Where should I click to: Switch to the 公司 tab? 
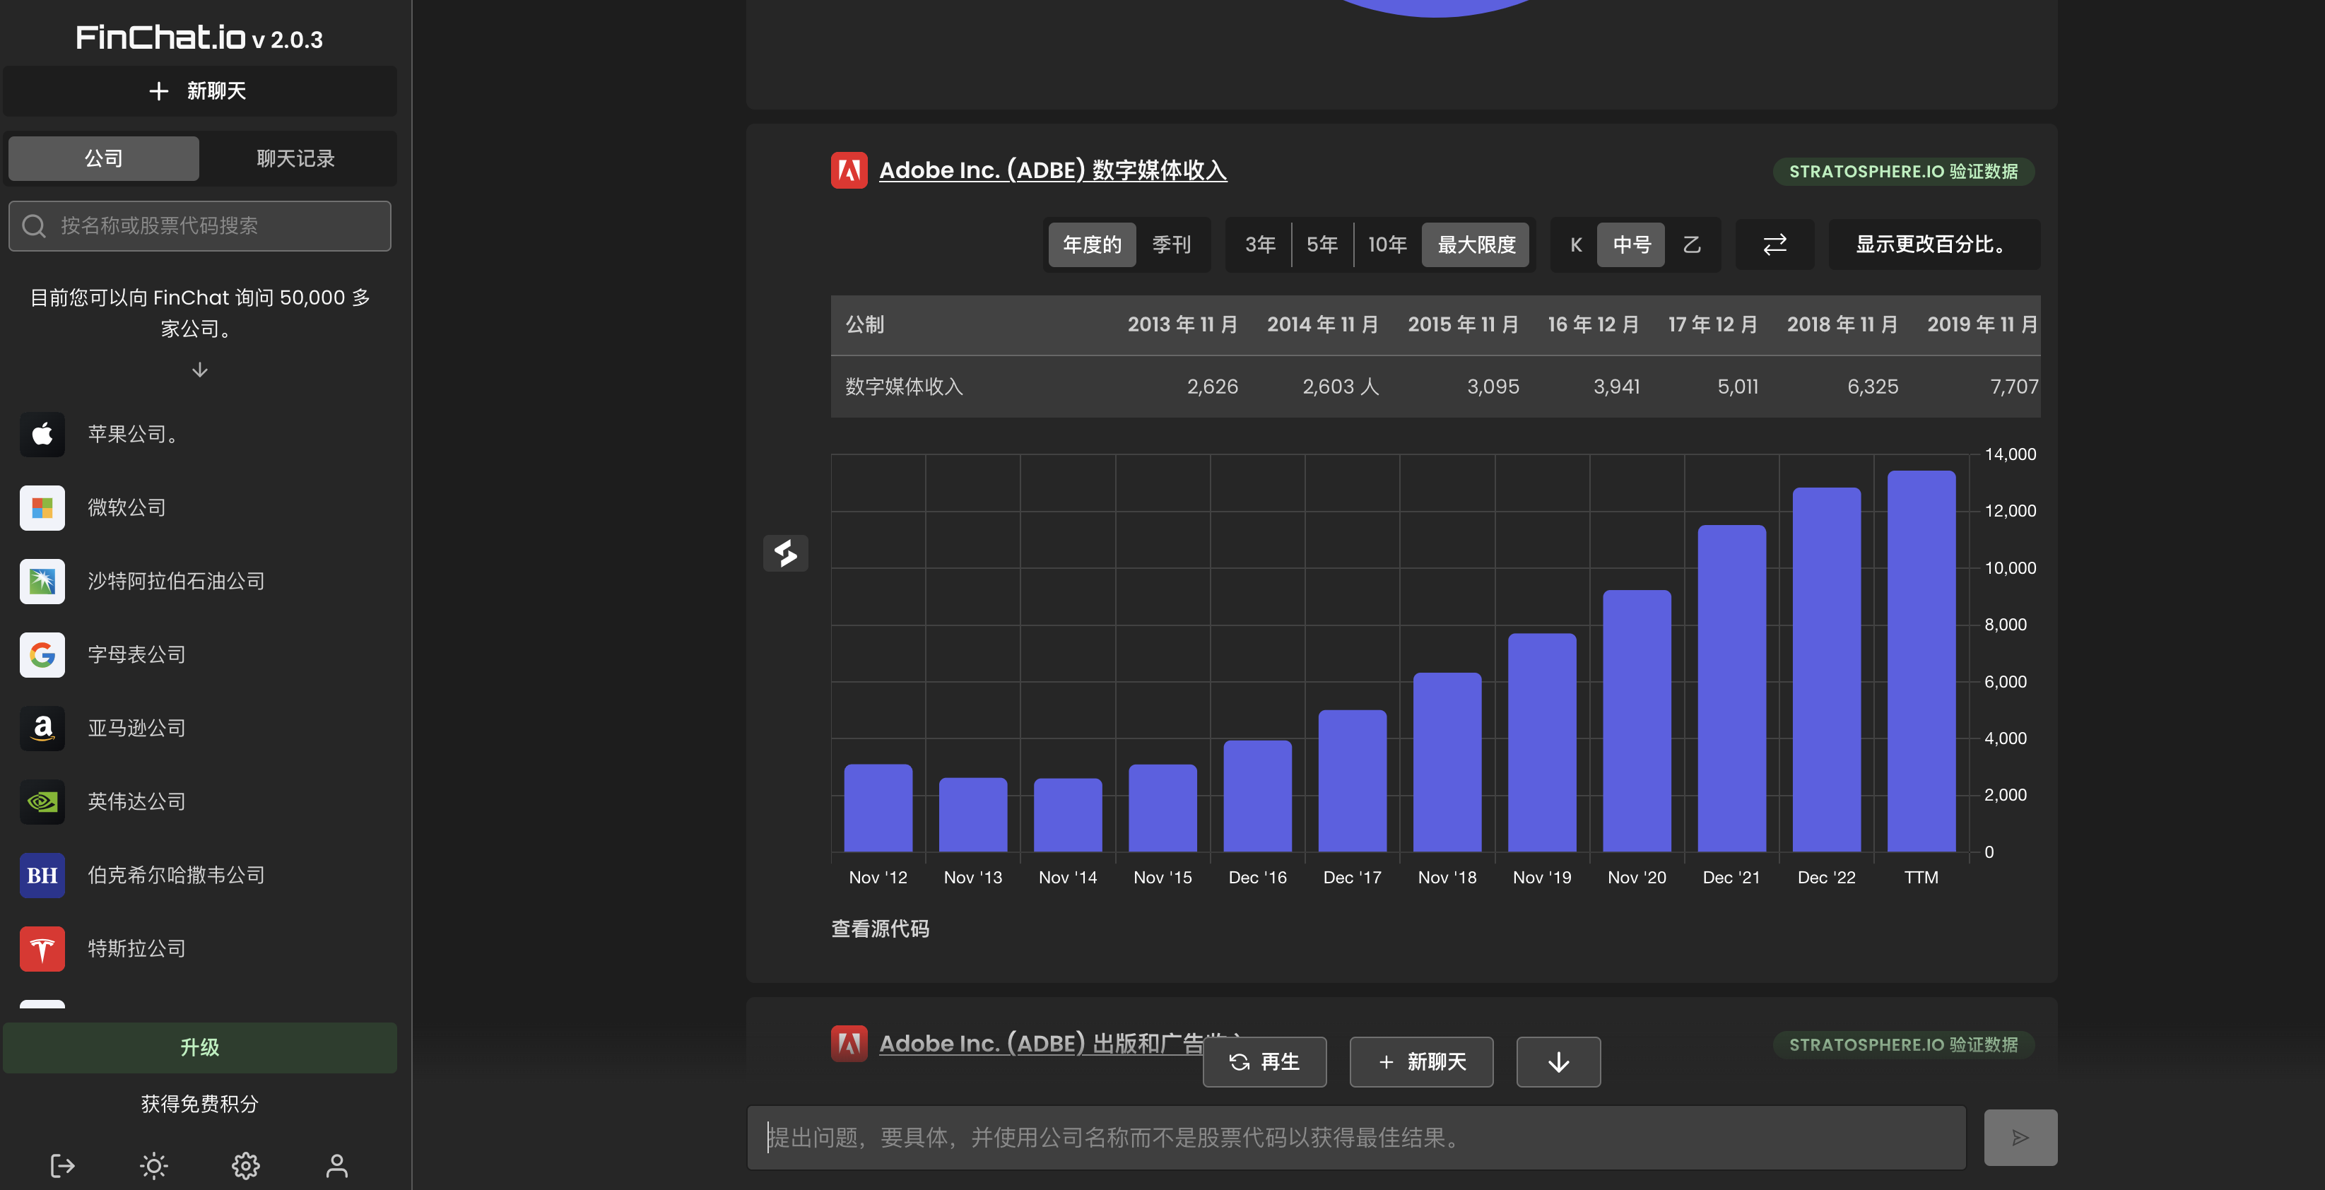coord(104,159)
